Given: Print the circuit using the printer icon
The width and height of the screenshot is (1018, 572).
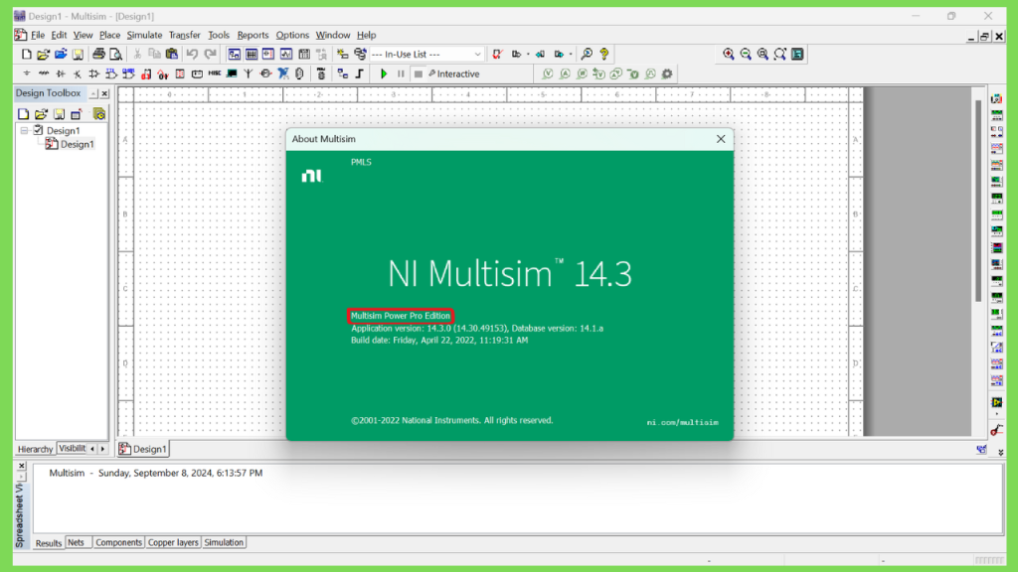Looking at the screenshot, I should coord(98,55).
